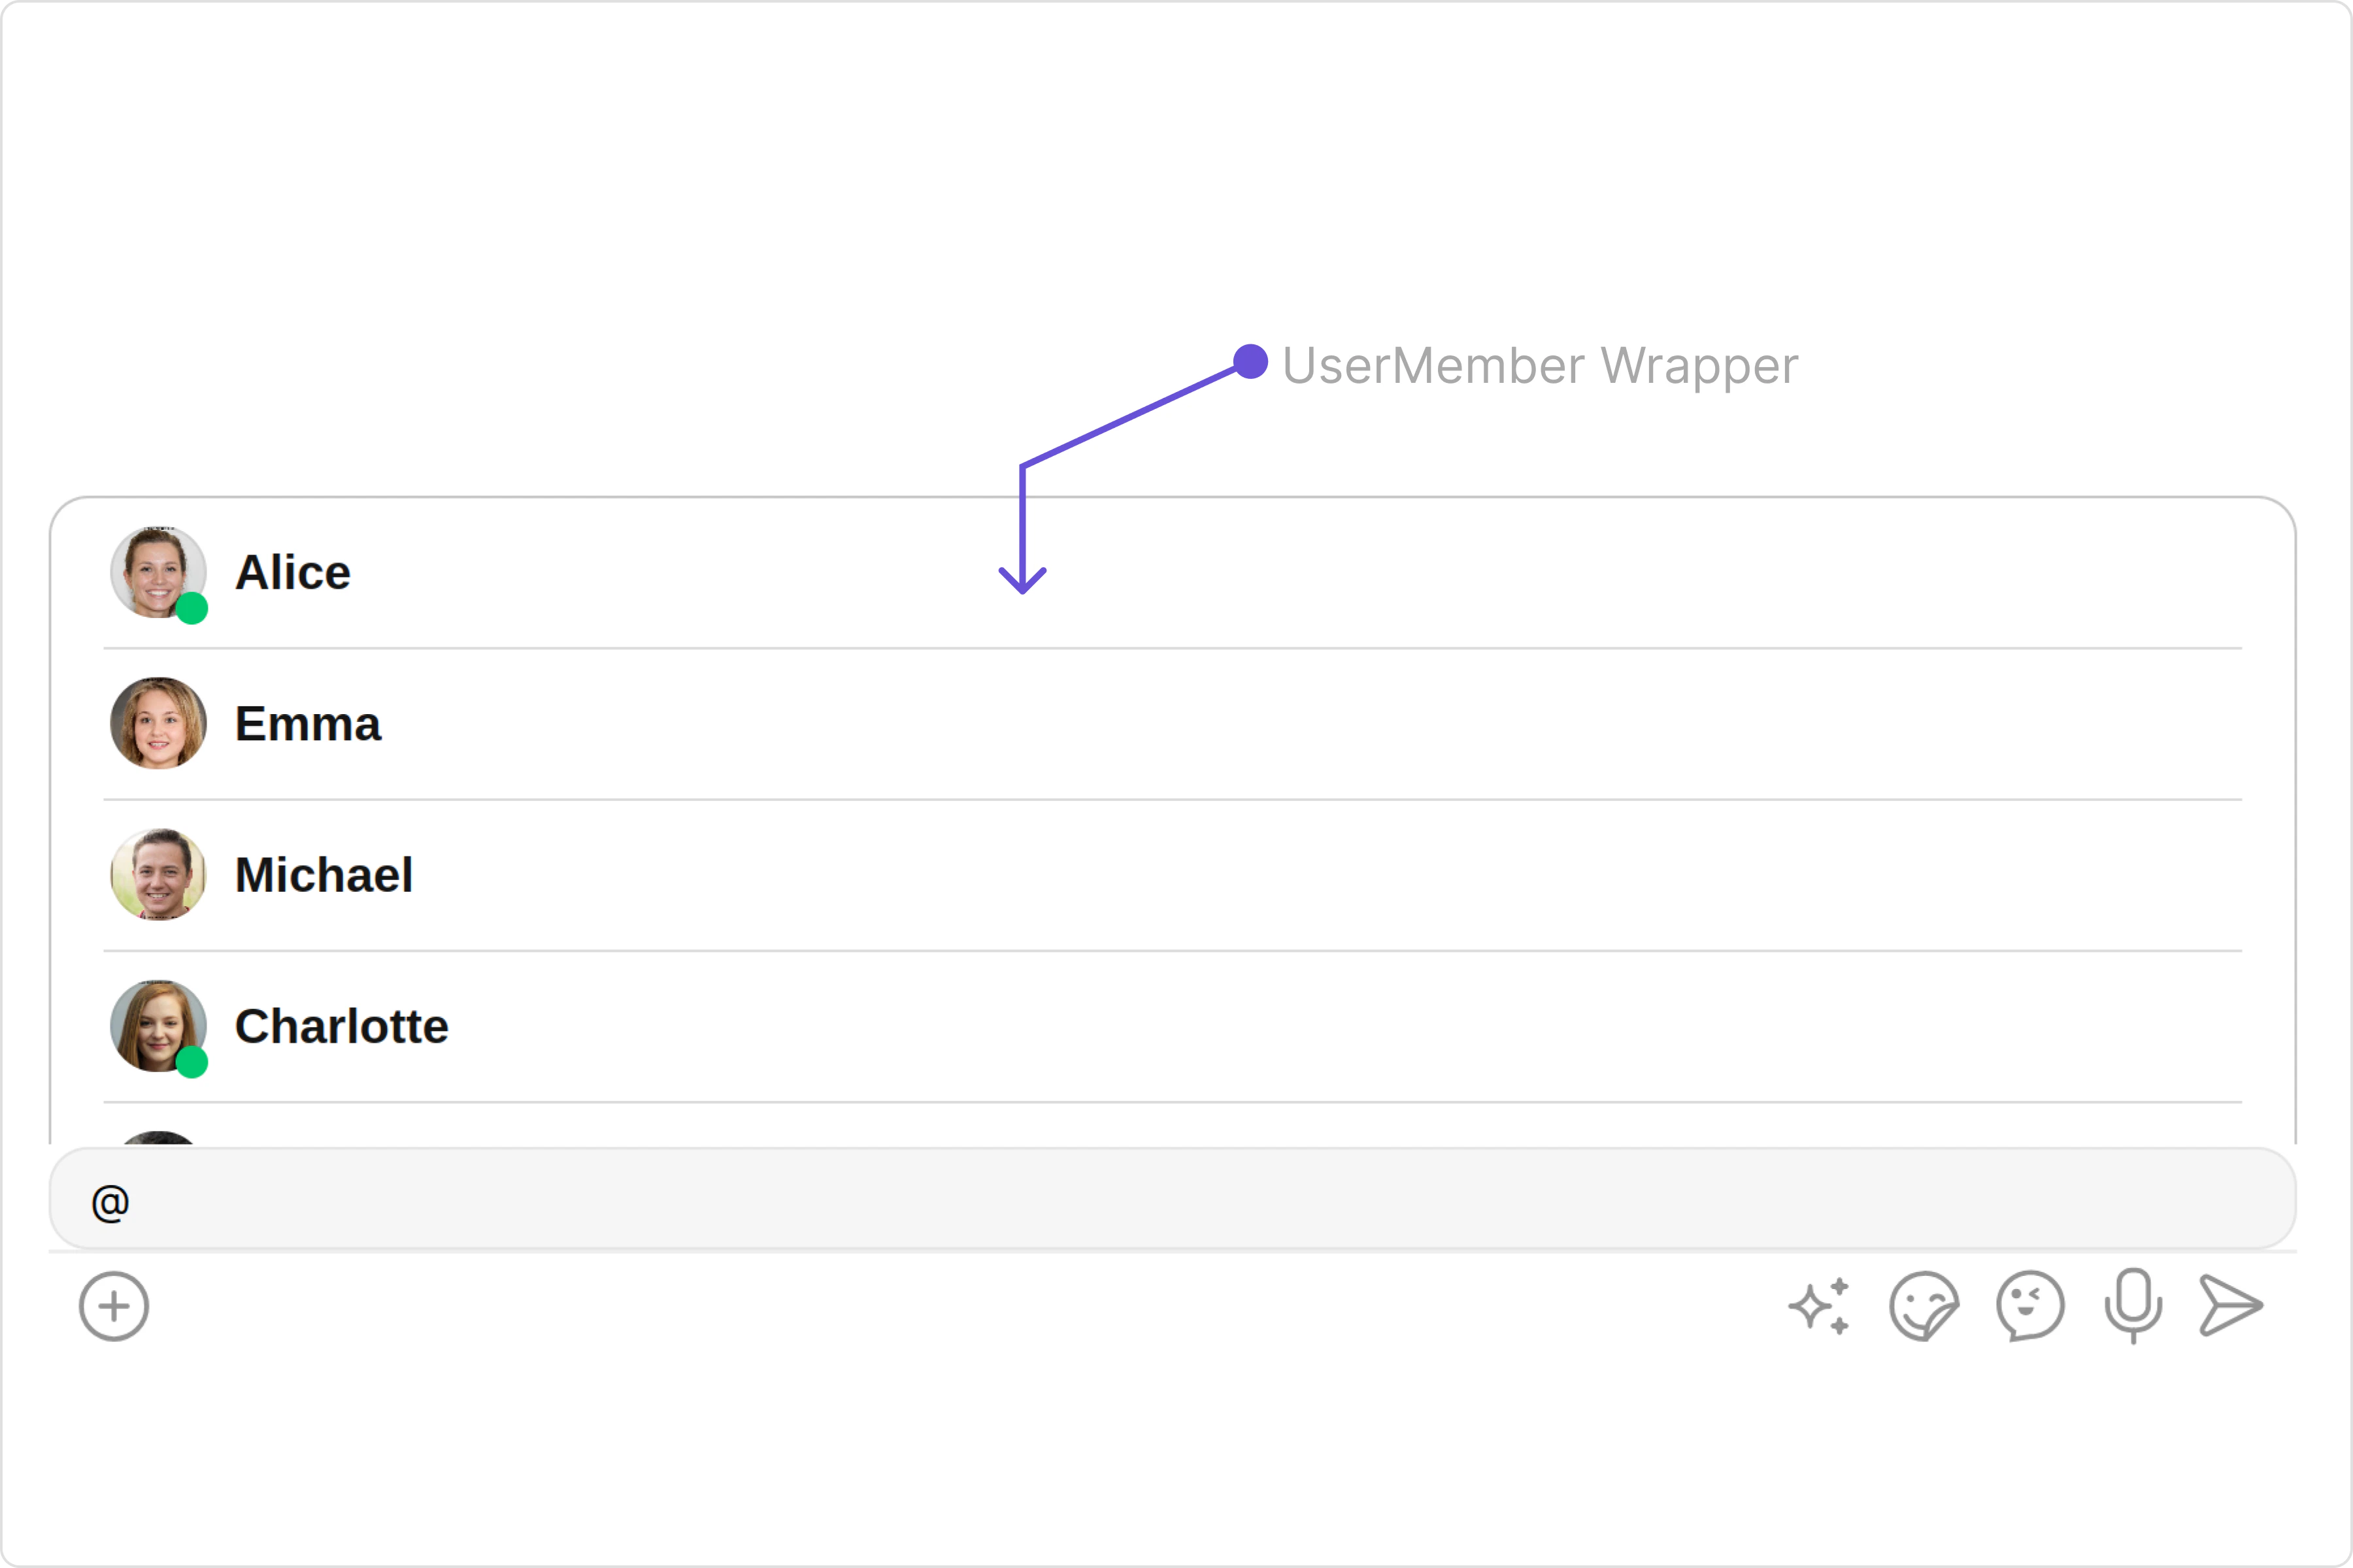This screenshot has height=1568, width=2353.
Task: Click the UserMember Wrapper label
Action: 1540,365
